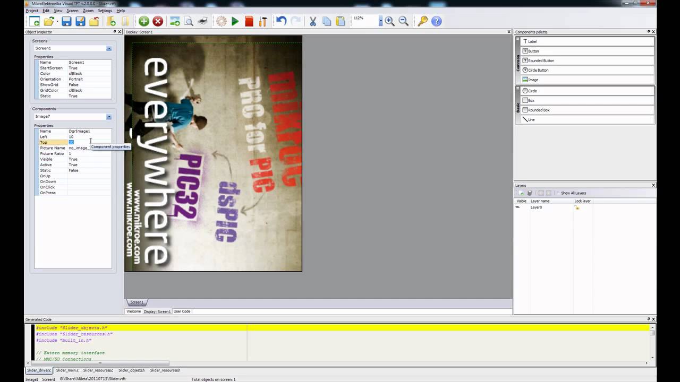Click the Save Project floppy icon
Screen dimensions: 680x382
pos(66,21)
